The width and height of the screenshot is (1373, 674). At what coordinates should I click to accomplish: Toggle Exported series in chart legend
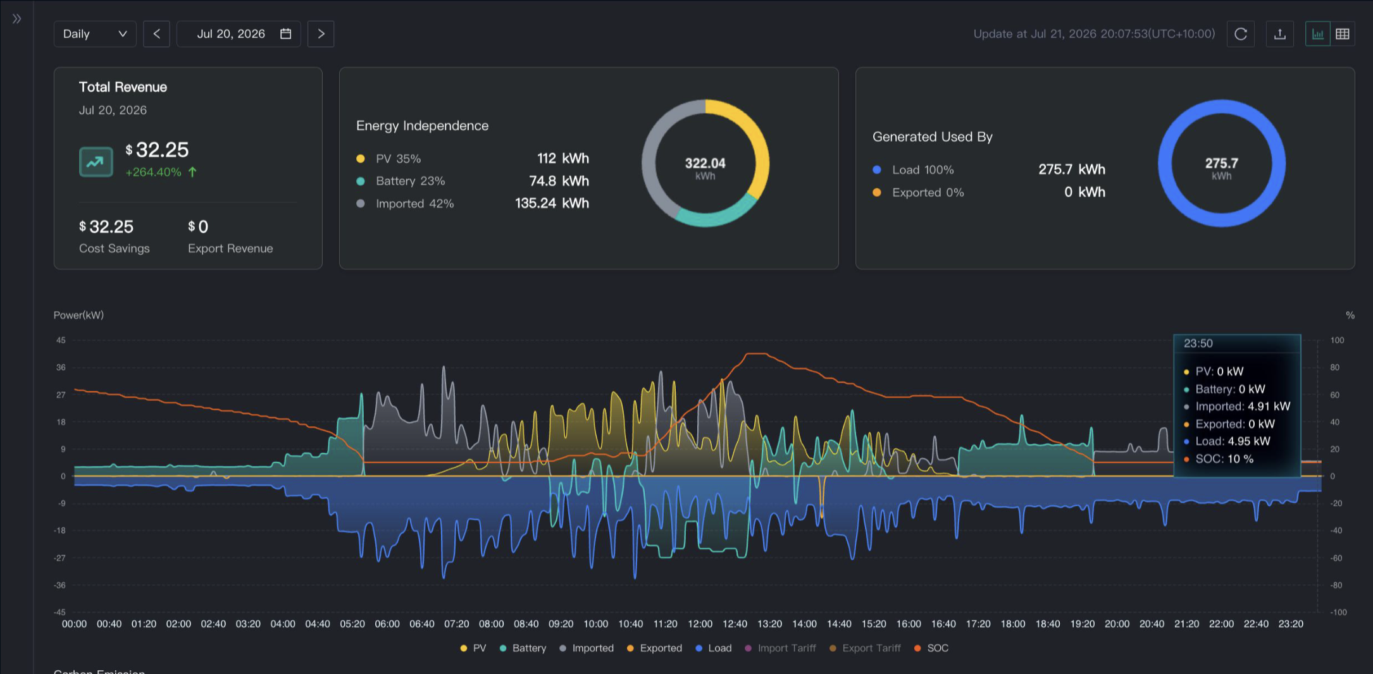(x=654, y=648)
